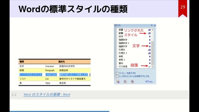Choose the 参照 2 style
This screenshot has width=199, height=112.
point(122,60)
